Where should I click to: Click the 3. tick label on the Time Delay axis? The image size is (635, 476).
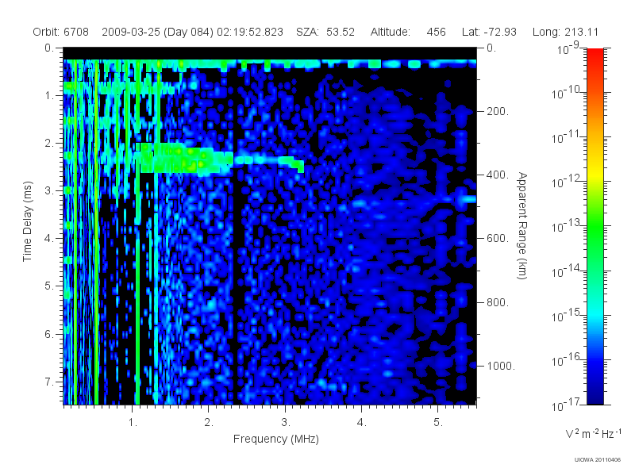coord(49,190)
